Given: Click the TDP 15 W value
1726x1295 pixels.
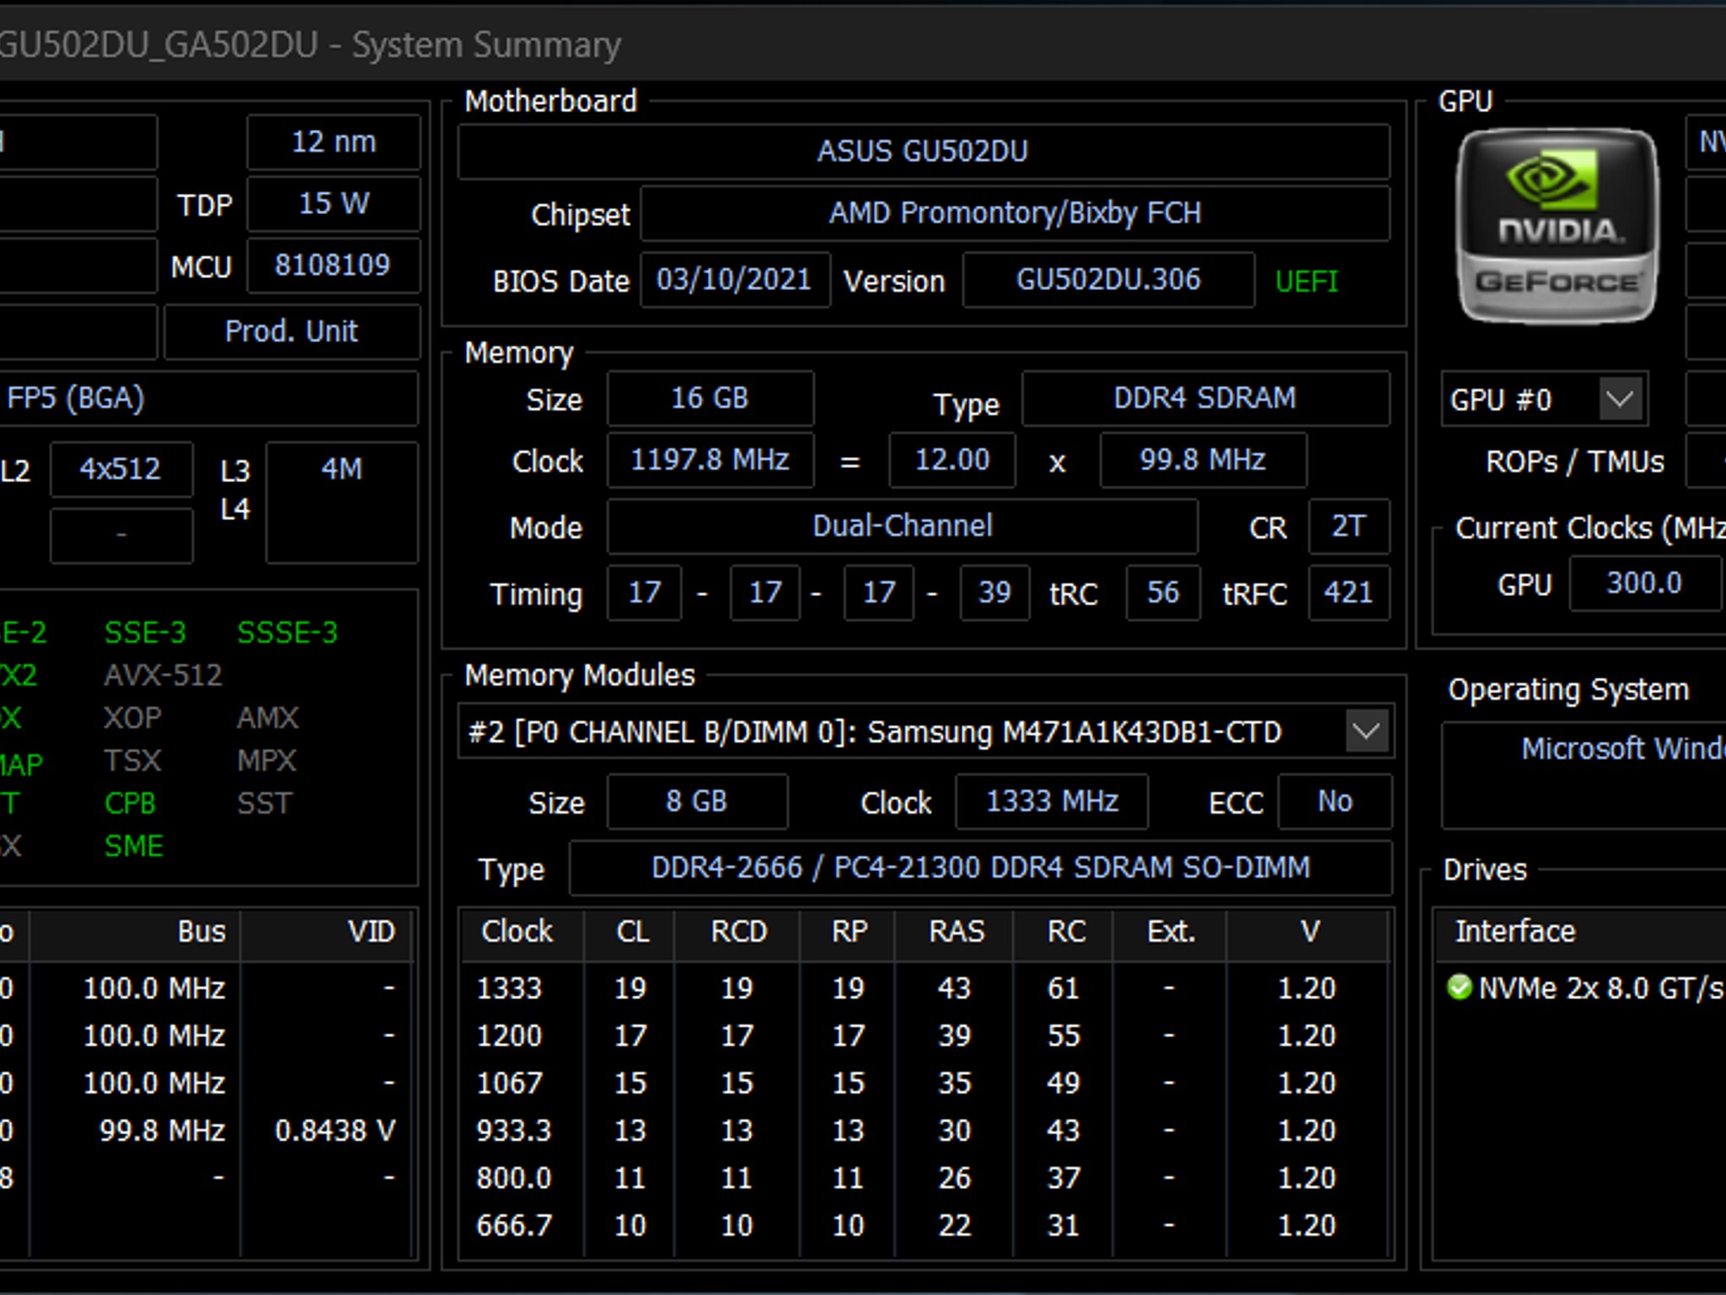Looking at the screenshot, I should 334,203.
